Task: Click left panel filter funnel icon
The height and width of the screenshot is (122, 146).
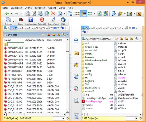Action: click(x=67, y=118)
